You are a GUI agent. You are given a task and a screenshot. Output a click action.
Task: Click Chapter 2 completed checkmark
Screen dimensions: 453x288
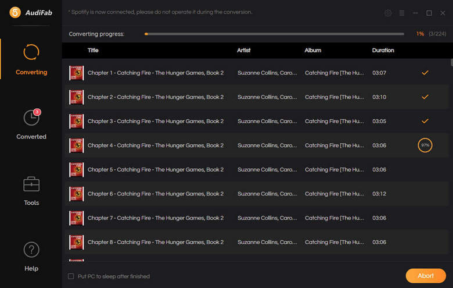425,97
